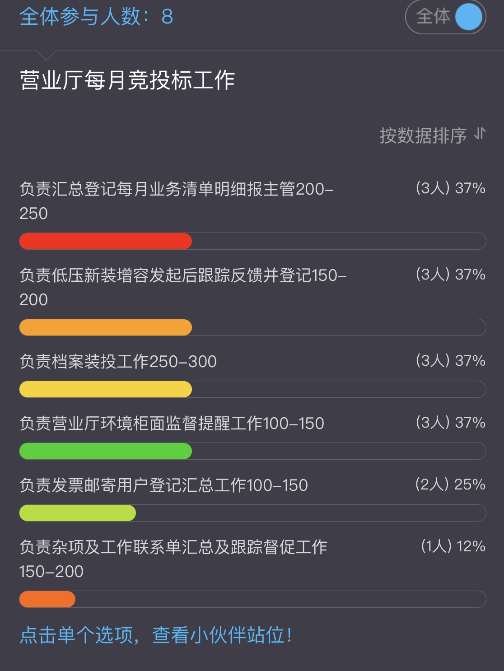Click the (1人) 12% vote count

[x=453, y=546]
